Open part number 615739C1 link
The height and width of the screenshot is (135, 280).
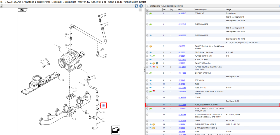[x=182, y=60]
